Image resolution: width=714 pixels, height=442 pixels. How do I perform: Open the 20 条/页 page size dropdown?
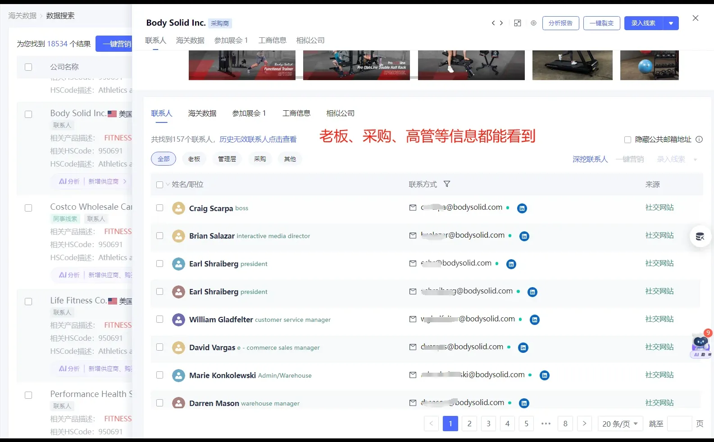click(620, 424)
